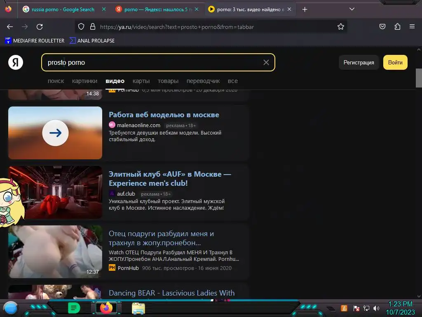The width and height of the screenshot is (422, 317).
Task: Open the переводчик tab
Action: (x=203, y=81)
